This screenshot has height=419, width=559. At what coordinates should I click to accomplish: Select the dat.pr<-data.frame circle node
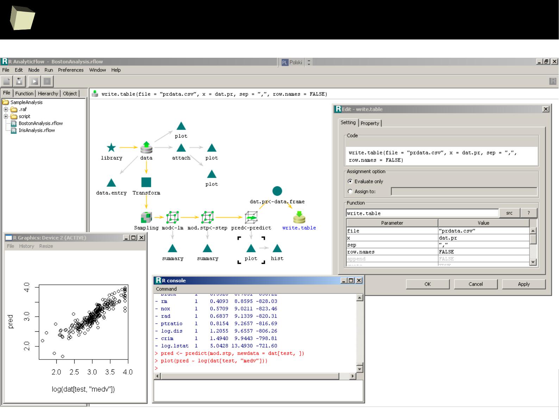click(277, 191)
